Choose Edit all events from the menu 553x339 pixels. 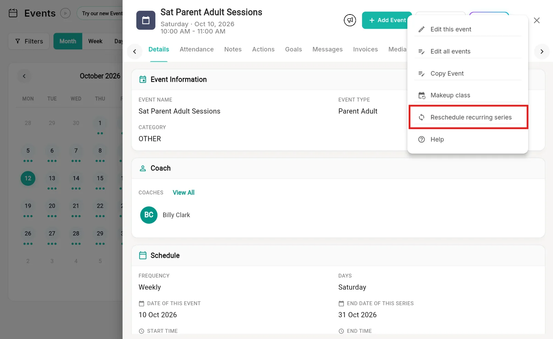[468, 51]
